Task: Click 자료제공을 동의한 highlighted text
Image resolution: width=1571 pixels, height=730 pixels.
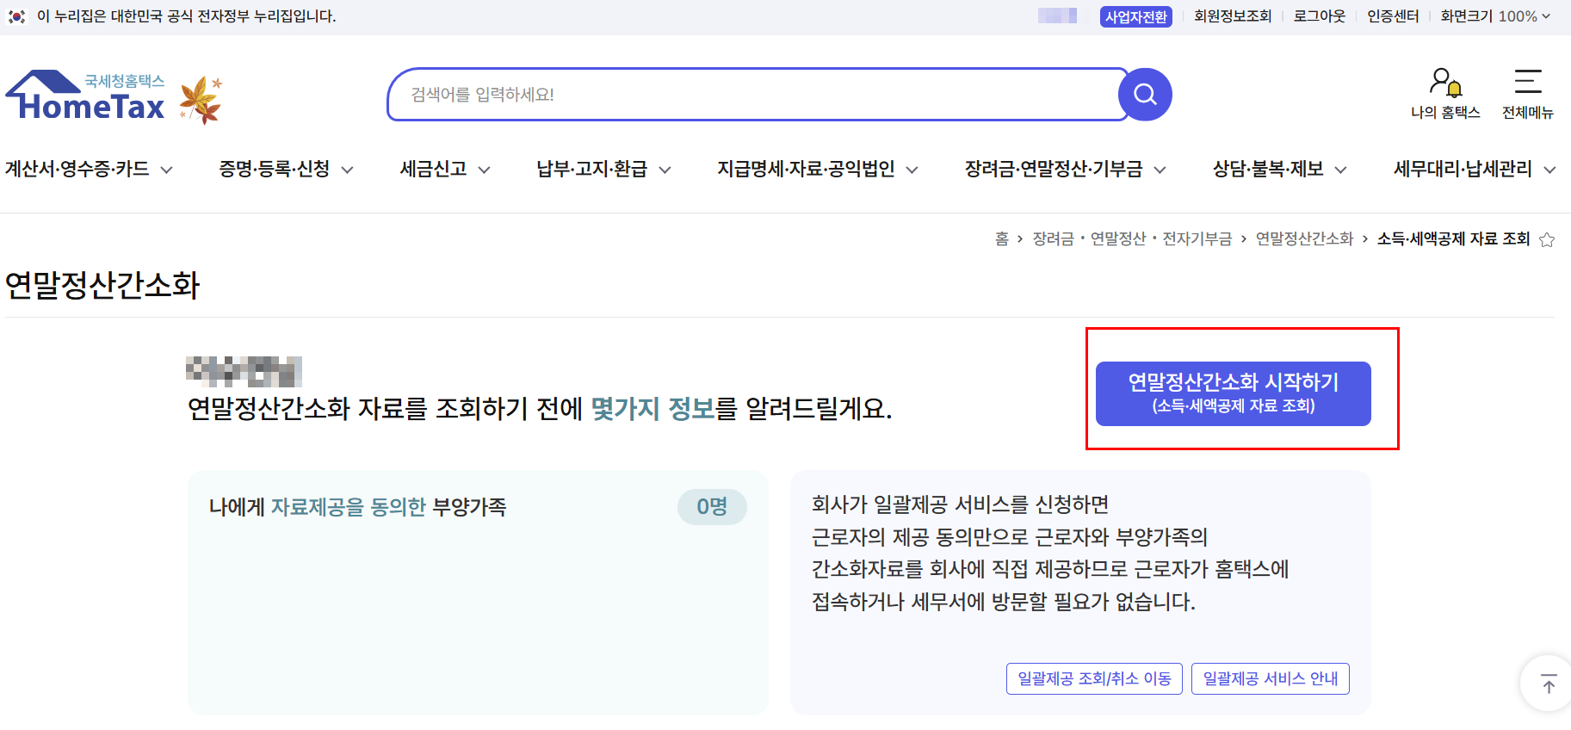Action: pyautogui.click(x=349, y=507)
